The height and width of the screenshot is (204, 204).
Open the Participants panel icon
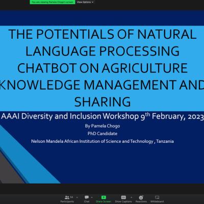coord(67,197)
